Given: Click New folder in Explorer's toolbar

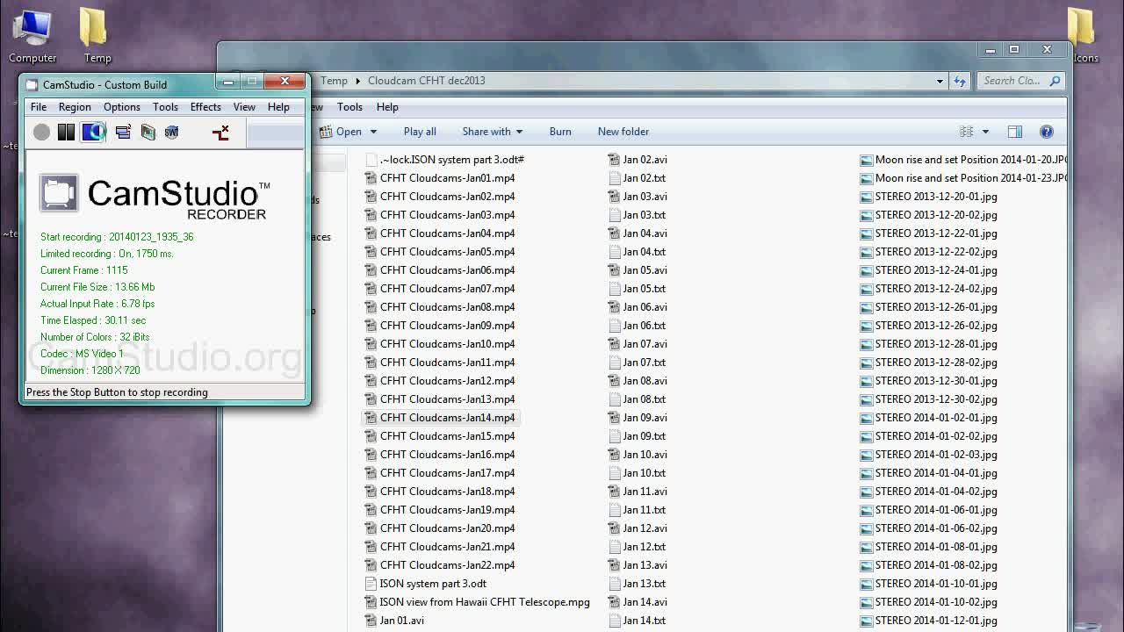Looking at the screenshot, I should pos(623,132).
